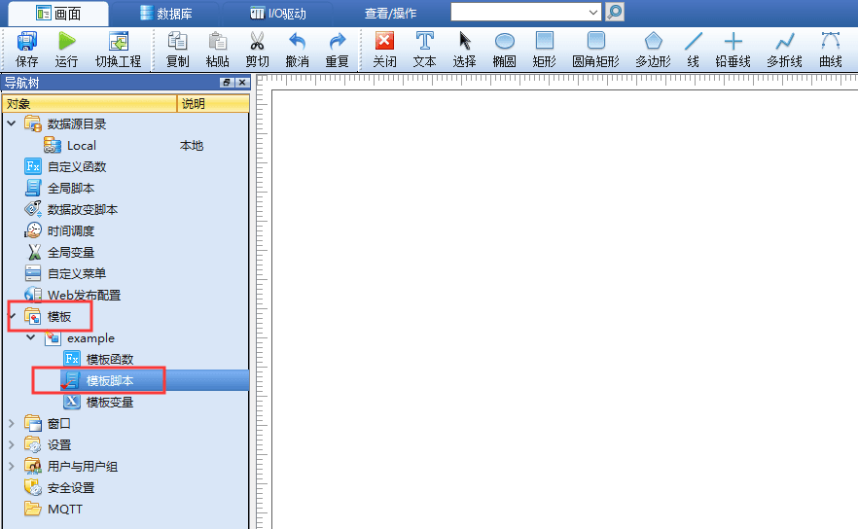The height and width of the screenshot is (529, 858).
Task: Choose the 曲线 curve tool
Action: [830, 42]
